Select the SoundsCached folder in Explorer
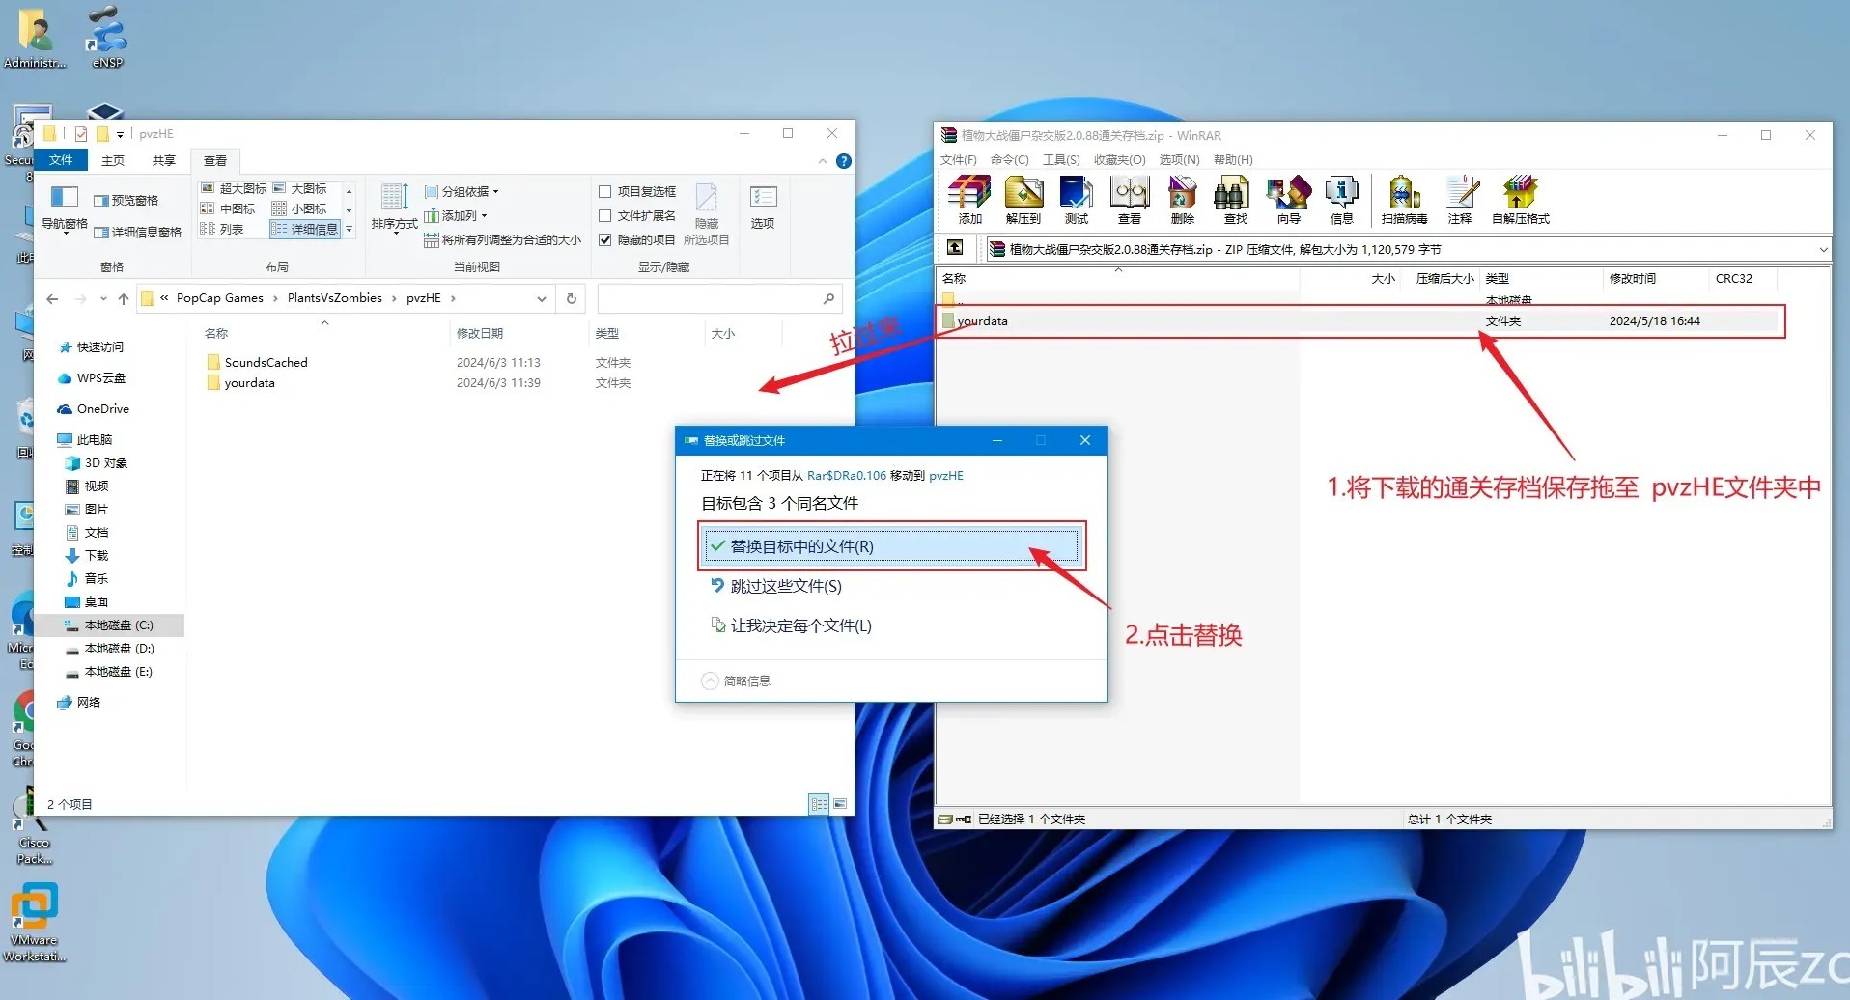 pos(256,362)
